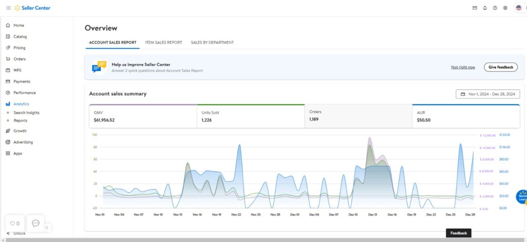Collapse the Analytics sidebar section
The height and width of the screenshot is (242, 527).
point(21,104)
